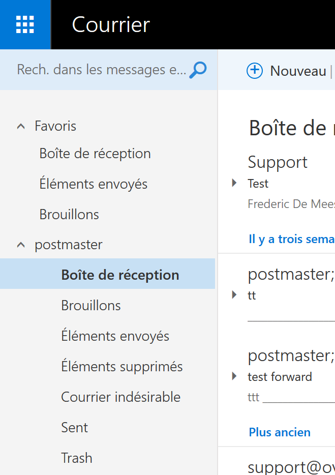Open Boîte de réception under Favoris
The image size is (335, 475).
point(95,154)
